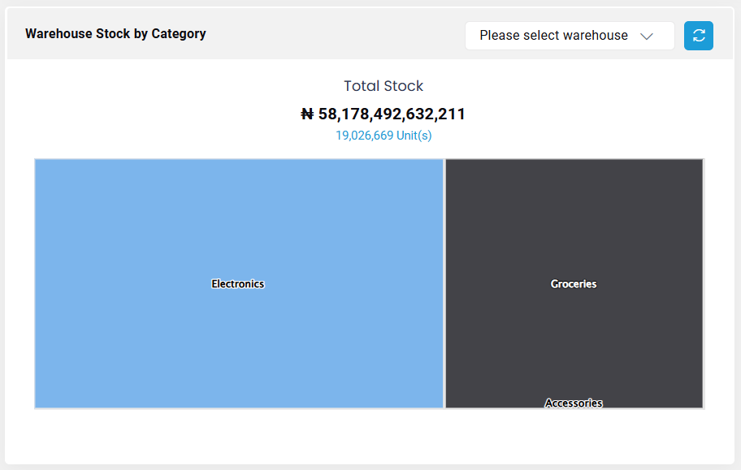The width and height of the screenshot is (741, 470).
Task: Click the grey card header bar
Action: [x=331, y=33]
